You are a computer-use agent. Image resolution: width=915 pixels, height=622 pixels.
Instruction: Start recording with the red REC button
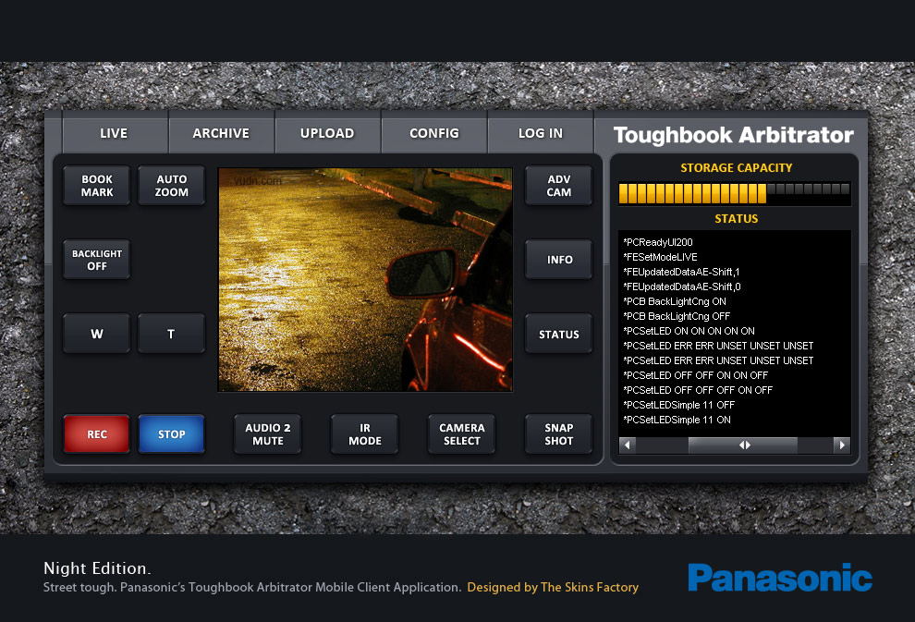click(97, 434)
